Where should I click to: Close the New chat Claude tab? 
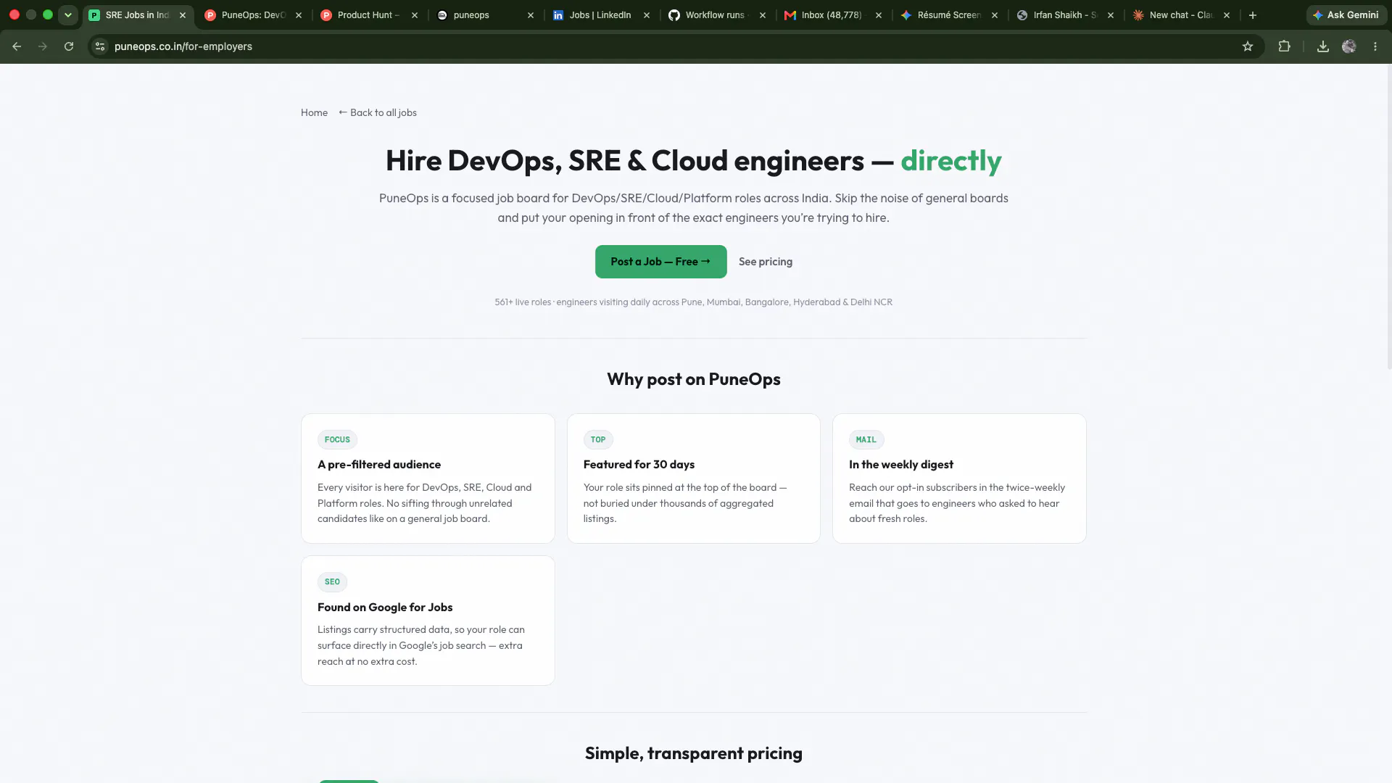point(1227,15)
